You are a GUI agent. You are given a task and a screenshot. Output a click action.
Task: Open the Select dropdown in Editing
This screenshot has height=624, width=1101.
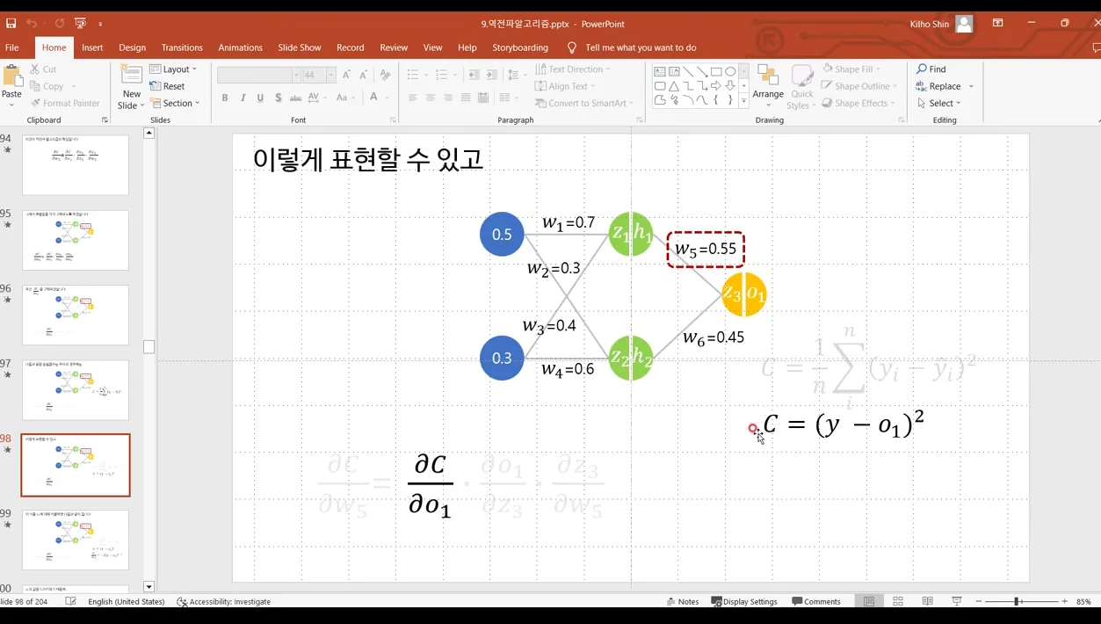[938, 103]
